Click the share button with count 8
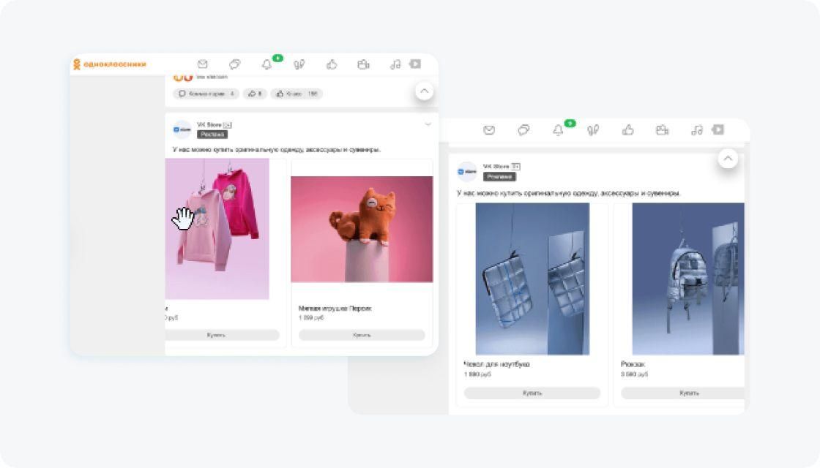Viewport: 820px width, 468px height. 255,94
